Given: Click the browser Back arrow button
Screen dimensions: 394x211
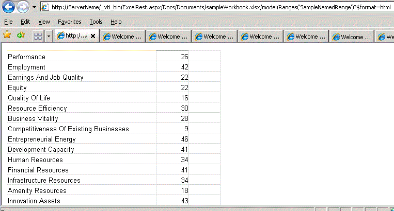Looking at the screenshot, I should (x=8, y=7).
